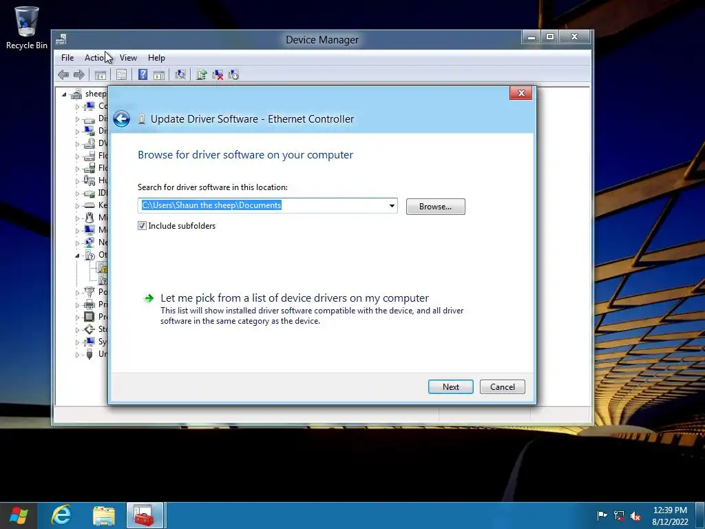Open Internet Explorer from the taskbar
This screenshot has width=705, height=529.
click(x=61, y=515)
